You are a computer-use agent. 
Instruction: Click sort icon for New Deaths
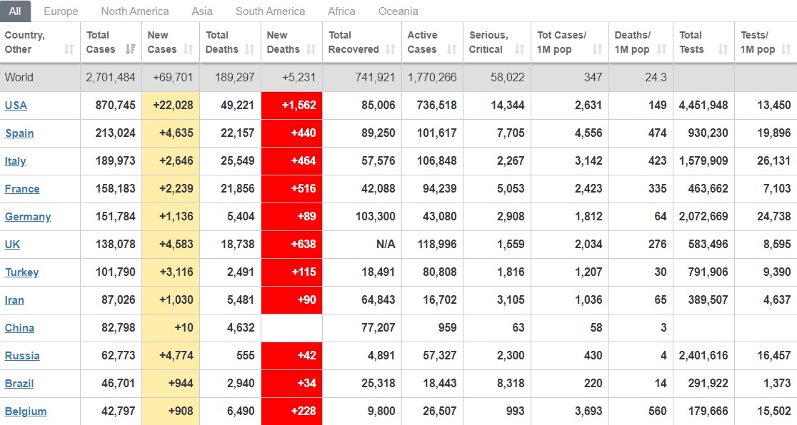click(x=311, y=49)
